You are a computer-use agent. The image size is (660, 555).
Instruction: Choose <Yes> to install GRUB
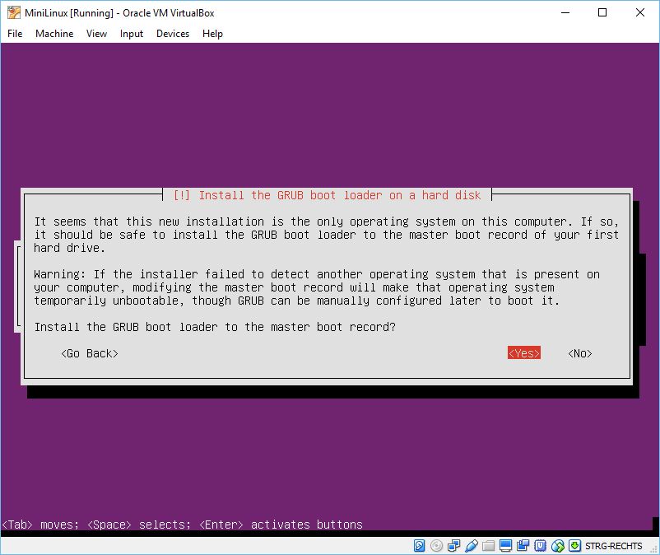524,353
